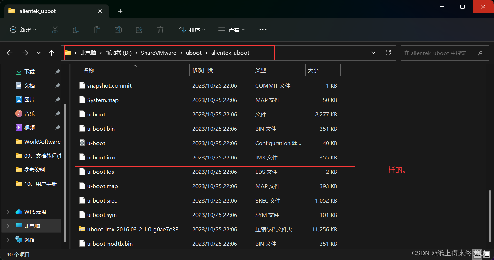Open new tab with plus button

click(x=120, y=11)
